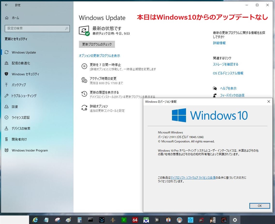Viewport: 275px width, 224px height.
Task: Open the 詳細情報 link
Action: [219, 43]
